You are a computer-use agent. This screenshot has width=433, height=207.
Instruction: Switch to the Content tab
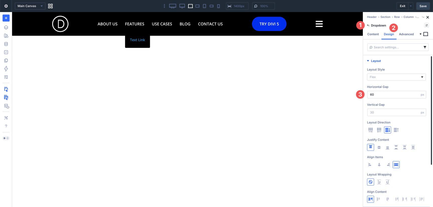coord(373,34)
